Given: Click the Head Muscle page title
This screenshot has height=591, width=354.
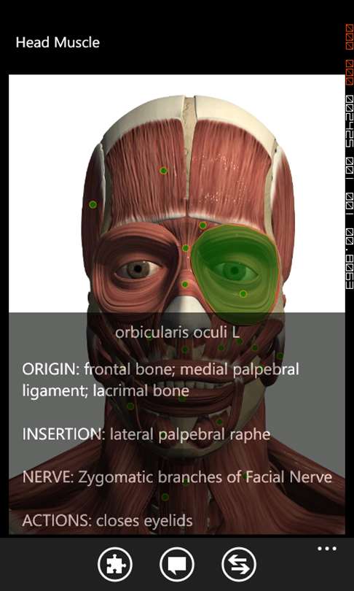Looking at the screenshot, I should (58, 42).
